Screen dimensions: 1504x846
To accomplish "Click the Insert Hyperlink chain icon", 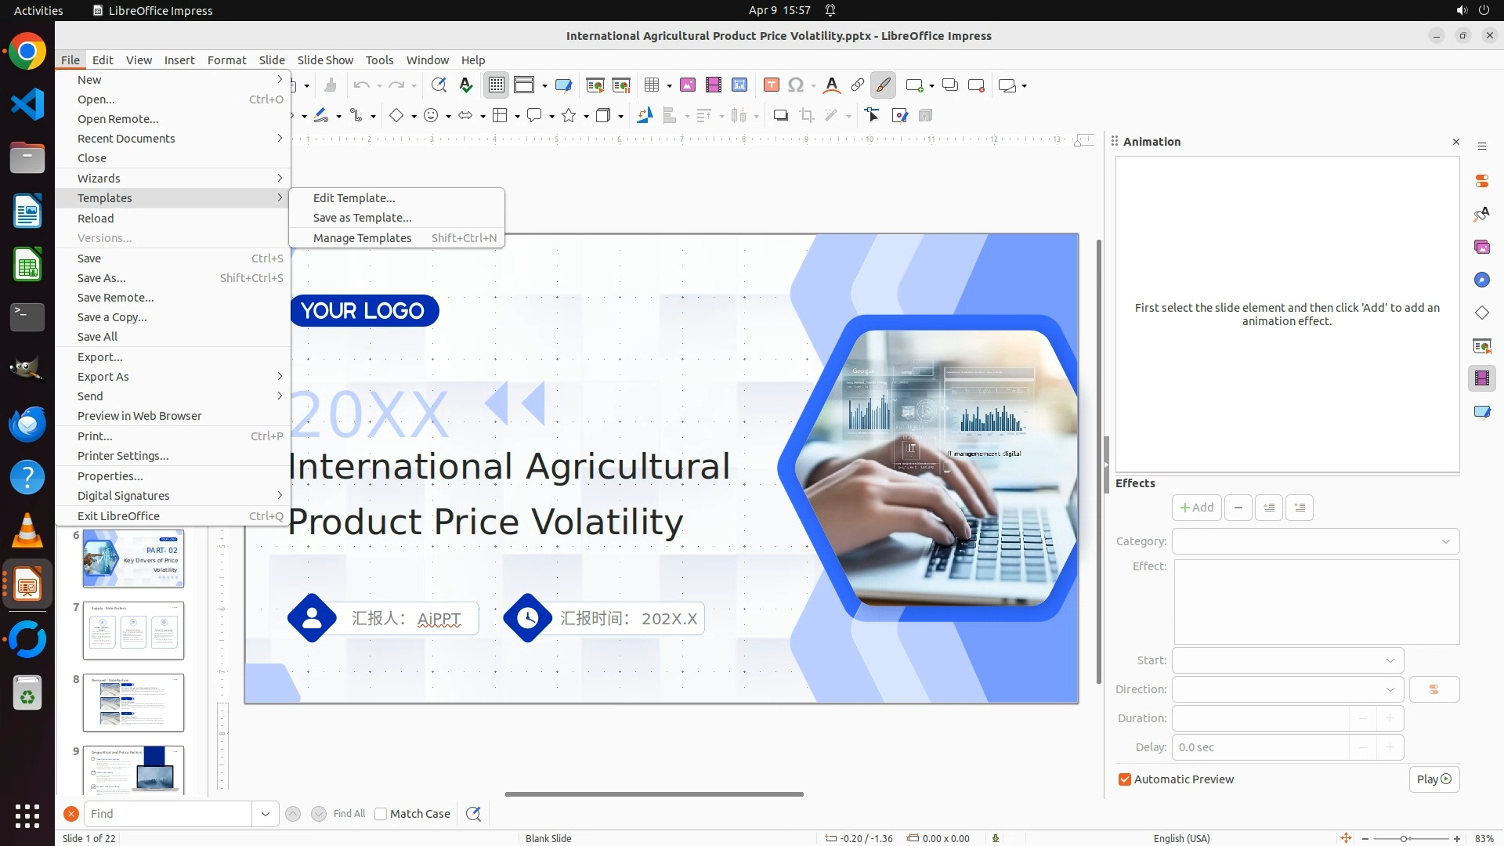I will click(x=857, y=85).
